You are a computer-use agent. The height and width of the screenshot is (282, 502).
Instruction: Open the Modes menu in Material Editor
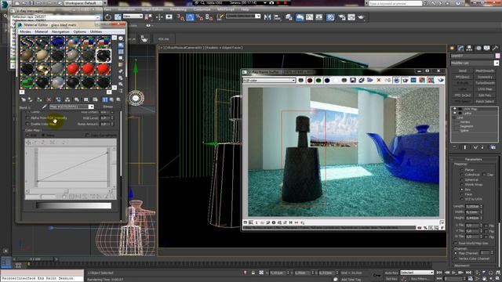pyautogui.click(x=25, y=31)
